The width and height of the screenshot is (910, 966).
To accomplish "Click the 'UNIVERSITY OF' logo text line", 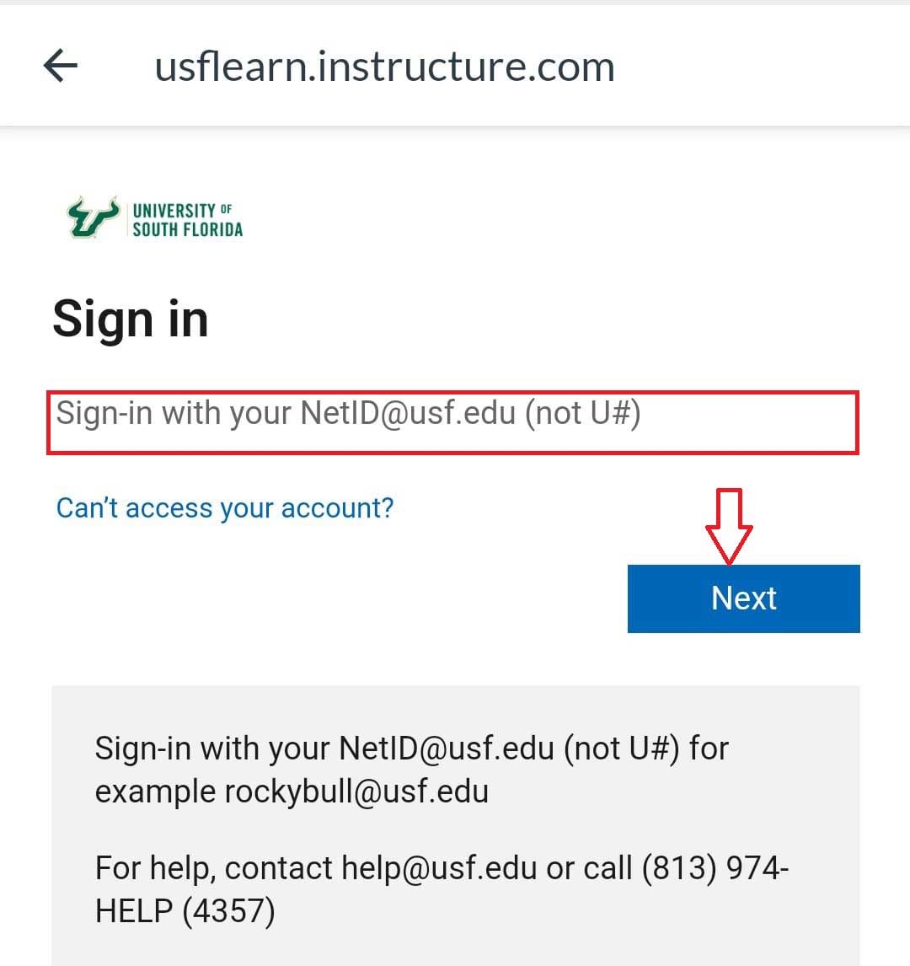I will point(182,209).
